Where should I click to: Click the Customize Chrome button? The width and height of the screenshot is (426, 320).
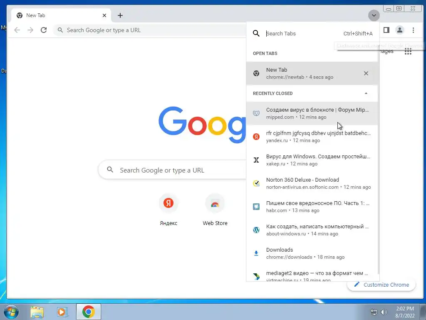[x=381, y=285]
